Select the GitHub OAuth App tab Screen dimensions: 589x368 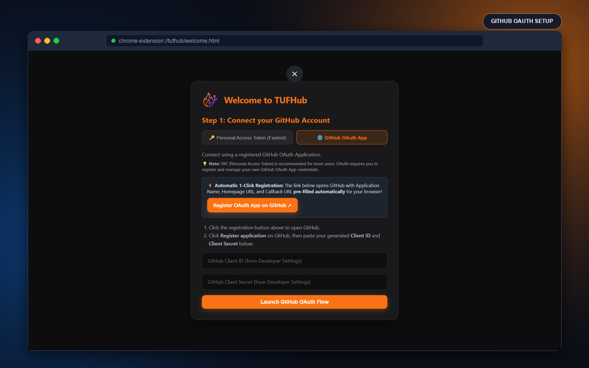pos(342,138)
